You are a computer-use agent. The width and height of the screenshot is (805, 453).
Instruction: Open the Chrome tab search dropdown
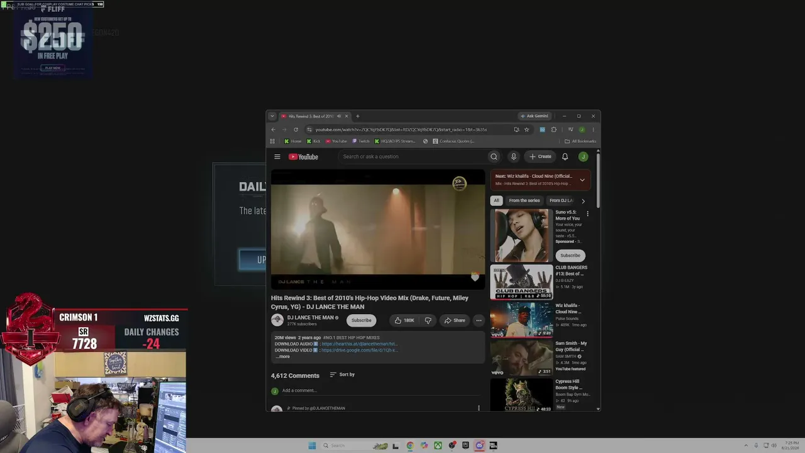[x=272, y=116]
